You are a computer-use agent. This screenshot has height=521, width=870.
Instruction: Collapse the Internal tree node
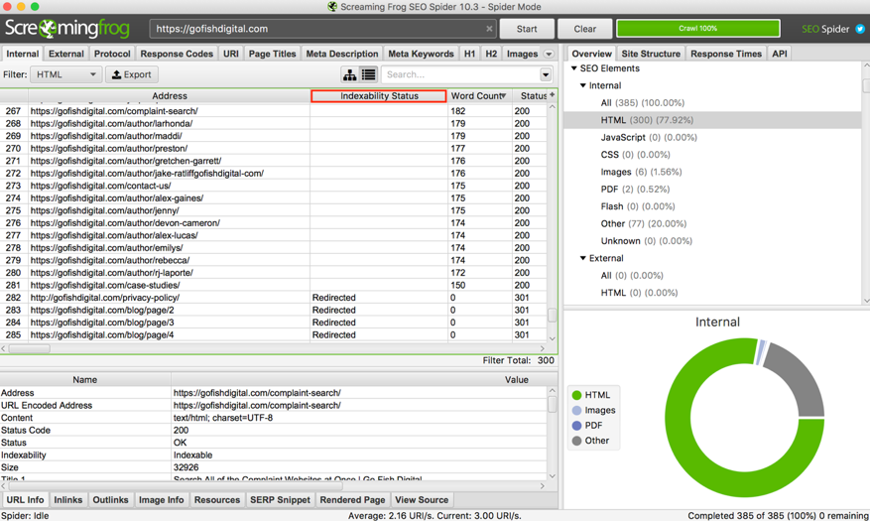[583, 85]
